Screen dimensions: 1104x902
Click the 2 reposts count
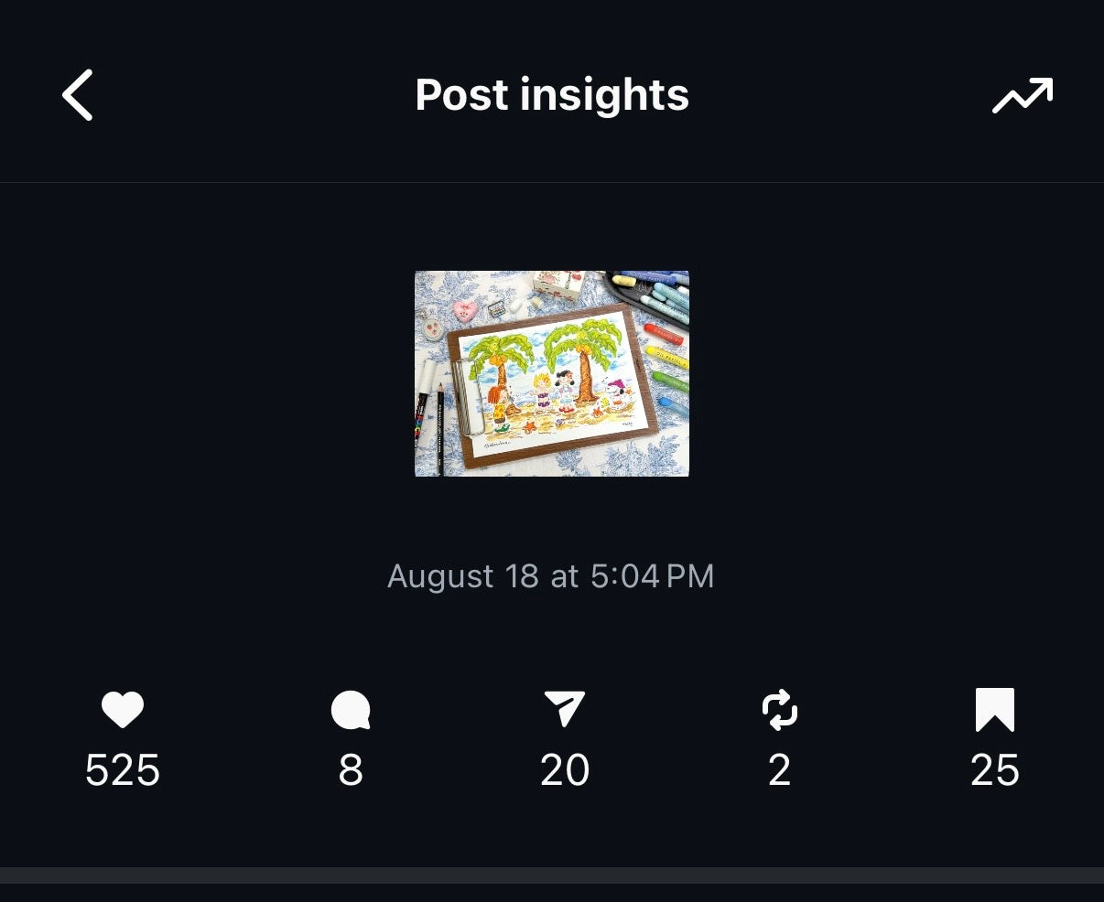click(780, 770)
